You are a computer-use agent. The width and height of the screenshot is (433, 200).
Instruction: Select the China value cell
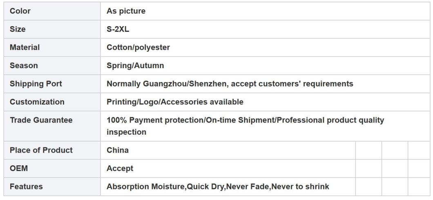tap(228, 150)
